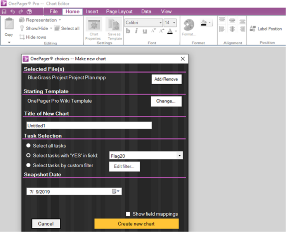Viewport: 286px width, 232px height.
Task: Enable Show field mappings checkbox
Action: (128, 214)
